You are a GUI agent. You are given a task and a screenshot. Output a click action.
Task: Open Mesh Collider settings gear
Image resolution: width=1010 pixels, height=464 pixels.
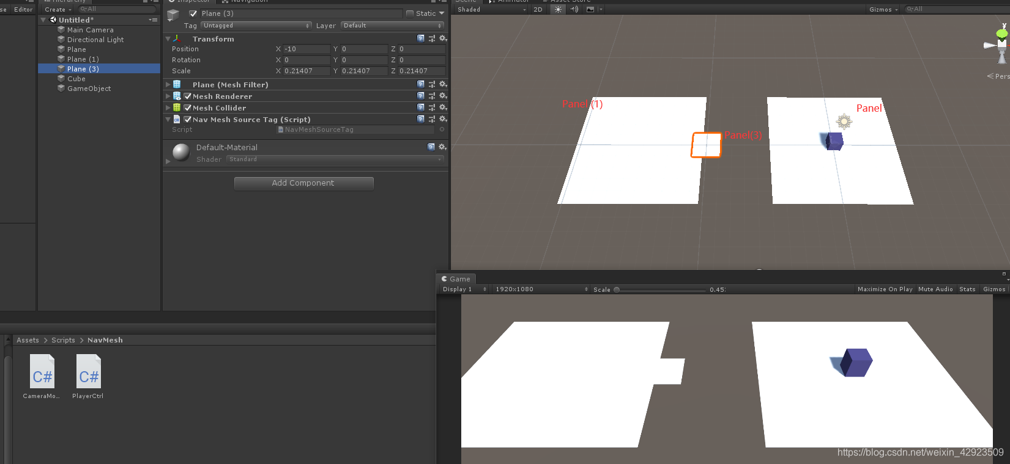click(x=443, y=107)
